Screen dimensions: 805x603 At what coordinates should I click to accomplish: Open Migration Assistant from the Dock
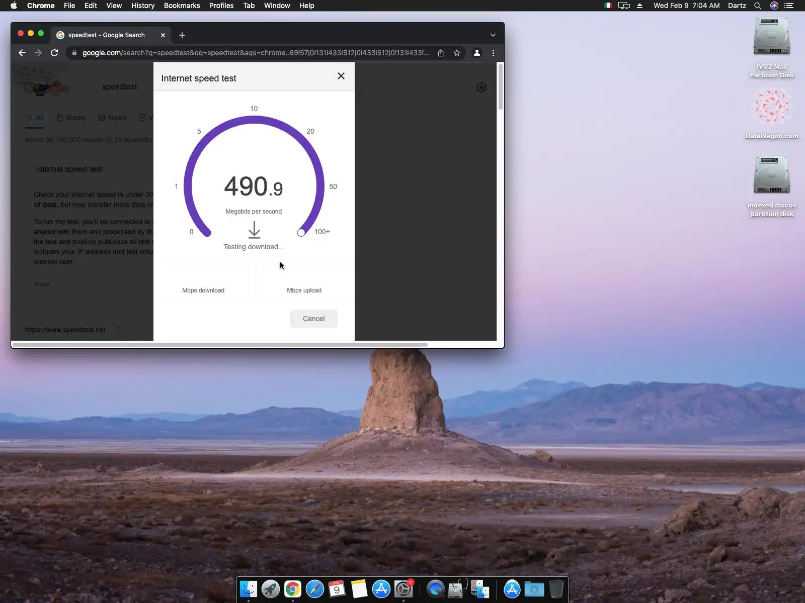pyautogui.click(x=480, y=588)
